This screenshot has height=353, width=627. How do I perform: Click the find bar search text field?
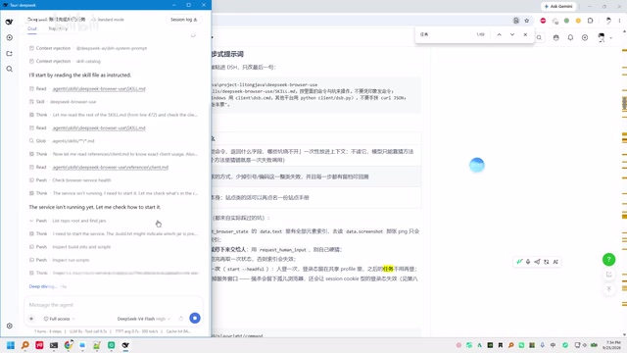pos(446,35)
